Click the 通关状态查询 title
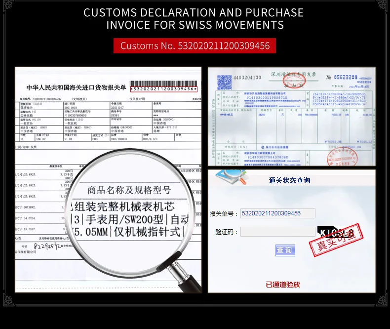 289,180
